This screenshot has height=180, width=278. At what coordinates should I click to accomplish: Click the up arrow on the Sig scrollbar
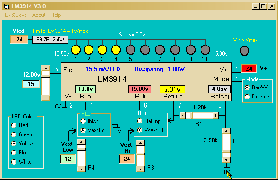(46, 68)
